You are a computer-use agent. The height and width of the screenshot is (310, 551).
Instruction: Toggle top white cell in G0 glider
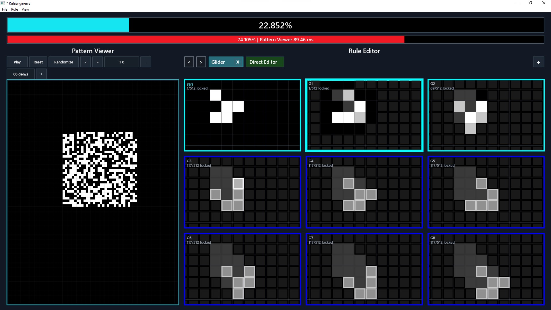coord(216,95)
